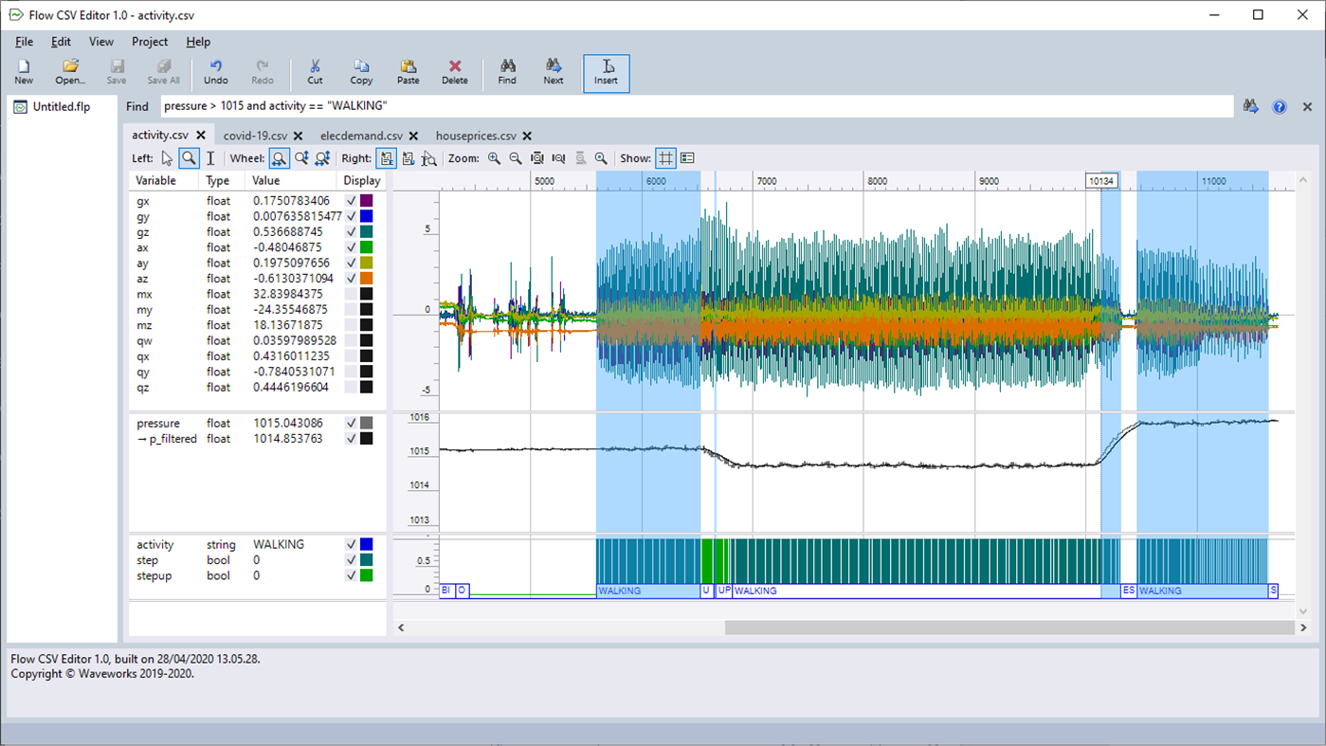Click the Zoom In magnifier icon
The height and width of the screenshot is (746, 1326).
(x=494, y=157)
